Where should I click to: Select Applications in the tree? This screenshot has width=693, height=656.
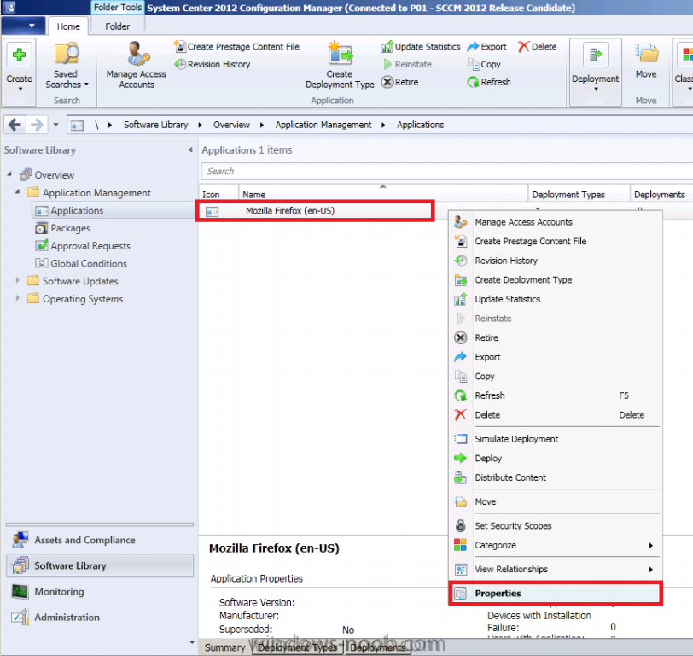click(x=77, y=211)
